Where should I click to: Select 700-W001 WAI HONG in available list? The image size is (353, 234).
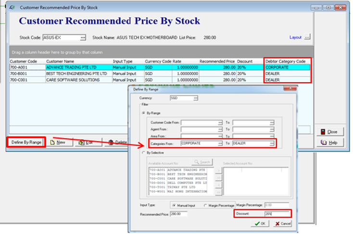pyautogui.click(x=178, y=191)
